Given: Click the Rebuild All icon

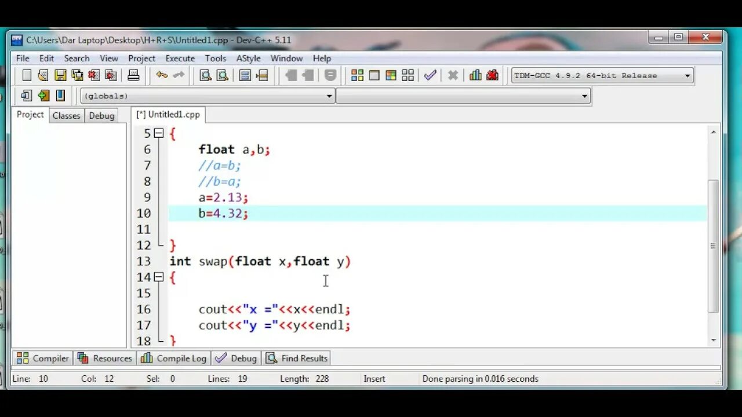Looking at the screenshot, I should (408, 75).
